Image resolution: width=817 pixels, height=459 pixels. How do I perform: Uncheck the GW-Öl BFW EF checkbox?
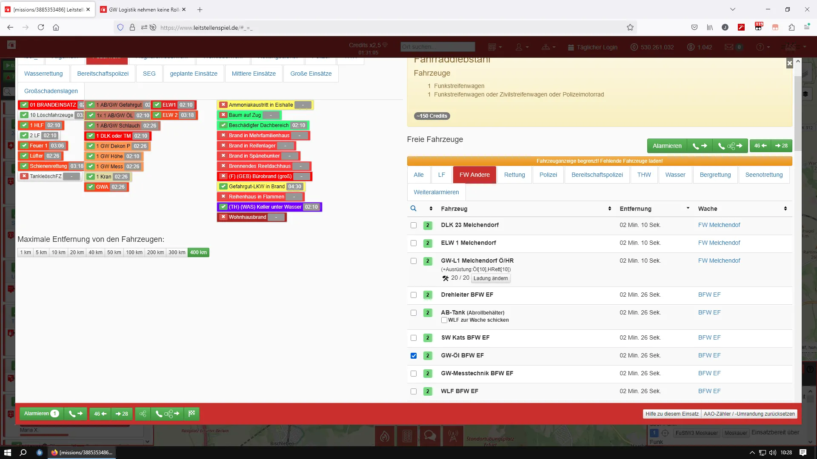click(x=414, y=356)
